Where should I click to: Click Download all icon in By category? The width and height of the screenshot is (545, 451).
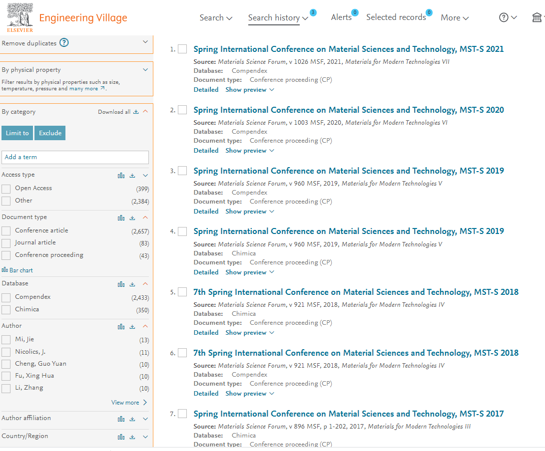(136, 112)
